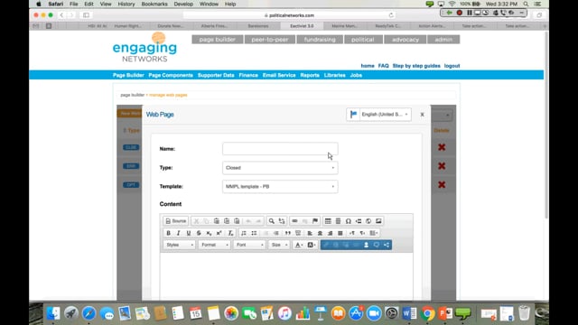Image resolution: width=578 pixels, height=325 pixels.
Task: Click the Paste clipboard icon
Action: (217, 221)
